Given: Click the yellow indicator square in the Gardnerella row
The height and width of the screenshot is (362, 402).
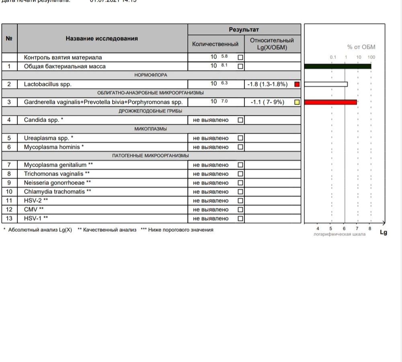Looking at the screenshot, I should (x=297, y=102).
